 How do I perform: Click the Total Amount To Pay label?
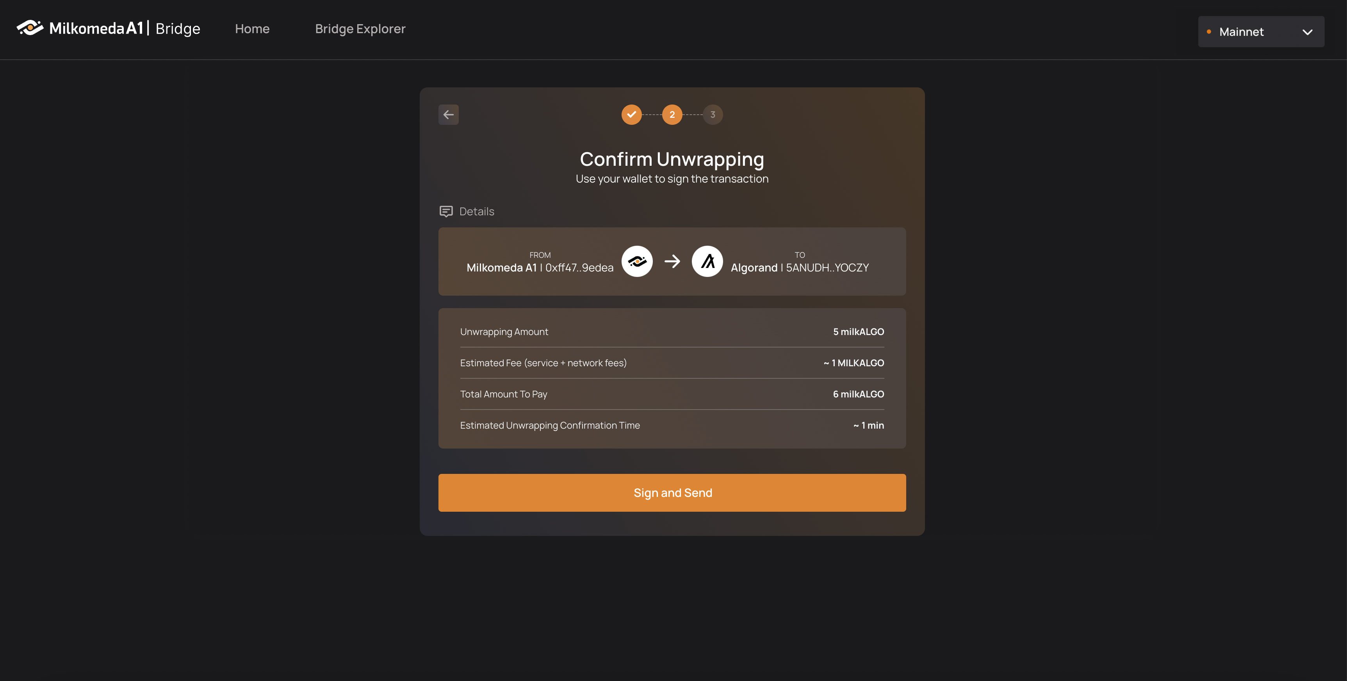(504, 394)
